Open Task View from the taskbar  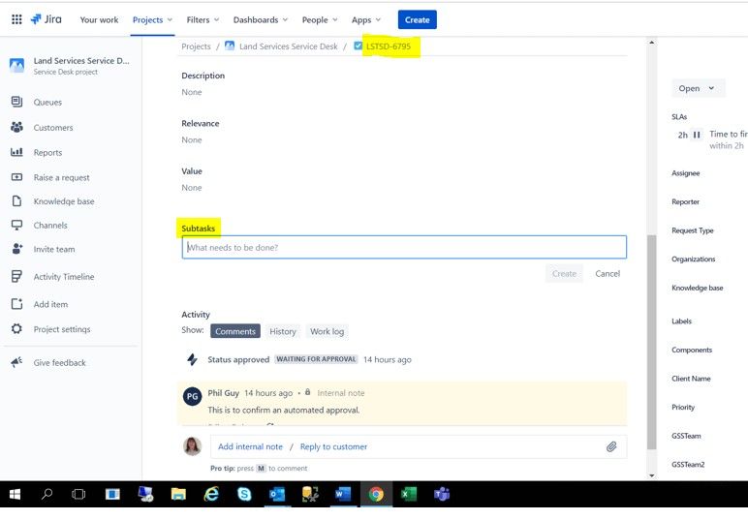click(78, 494)
